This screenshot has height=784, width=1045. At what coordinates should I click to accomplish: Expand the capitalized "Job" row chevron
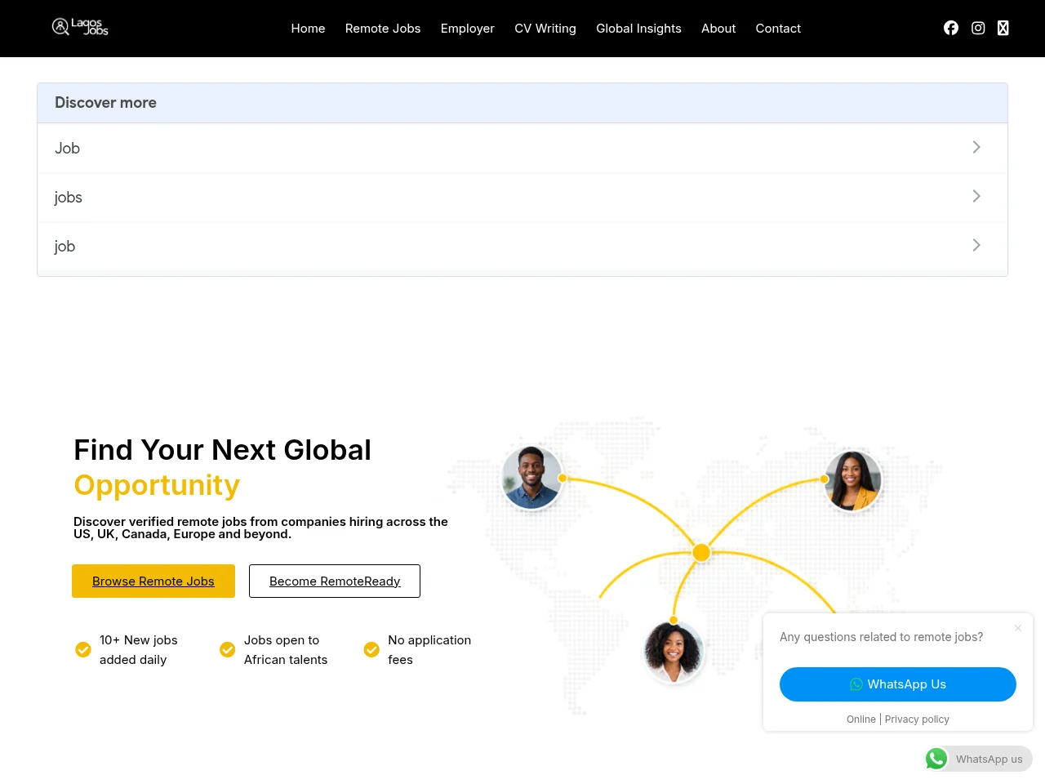pyautogui.click(x=976, y=147)
